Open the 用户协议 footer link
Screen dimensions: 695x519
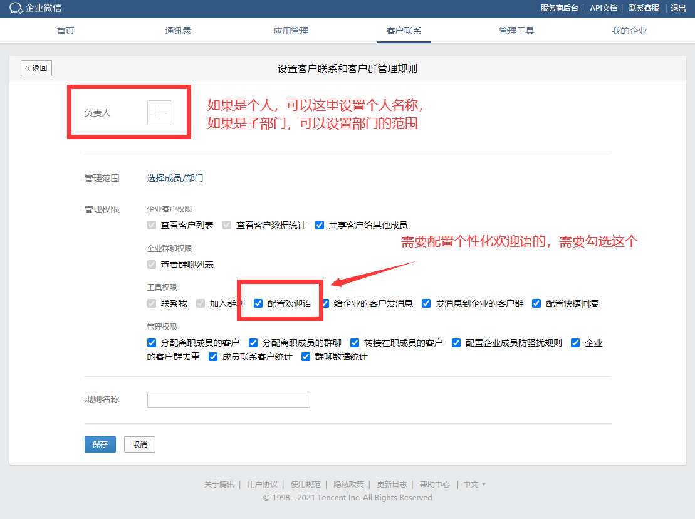point(263,485)
